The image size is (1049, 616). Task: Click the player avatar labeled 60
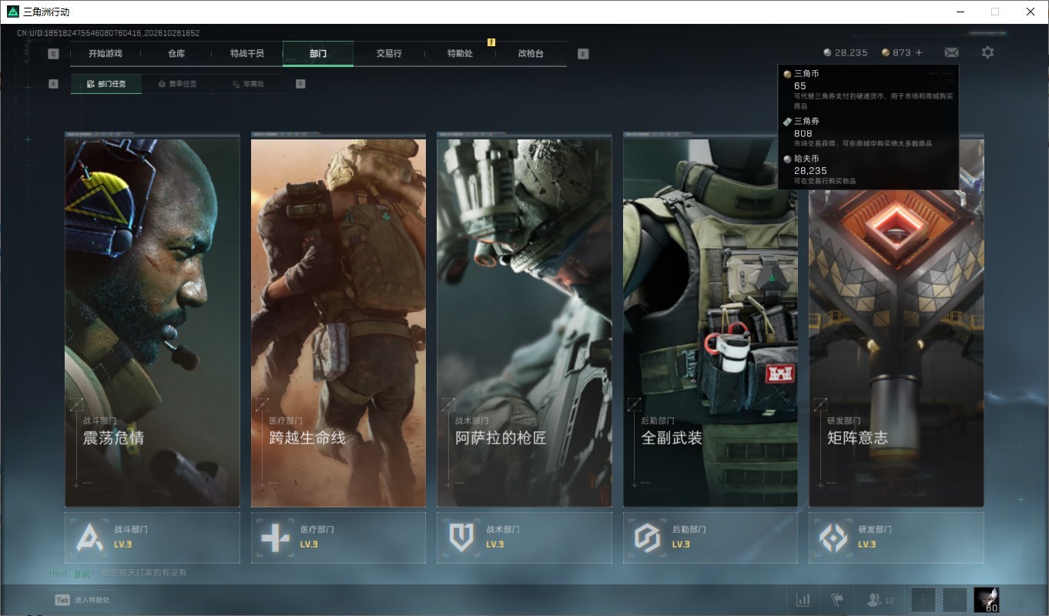(987, 600)
